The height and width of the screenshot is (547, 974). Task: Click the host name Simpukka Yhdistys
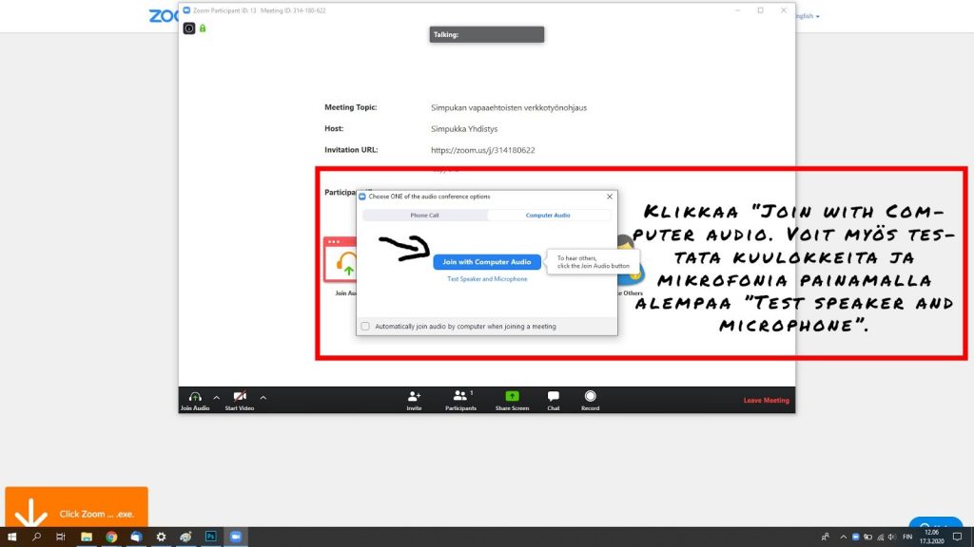point(464,129)
